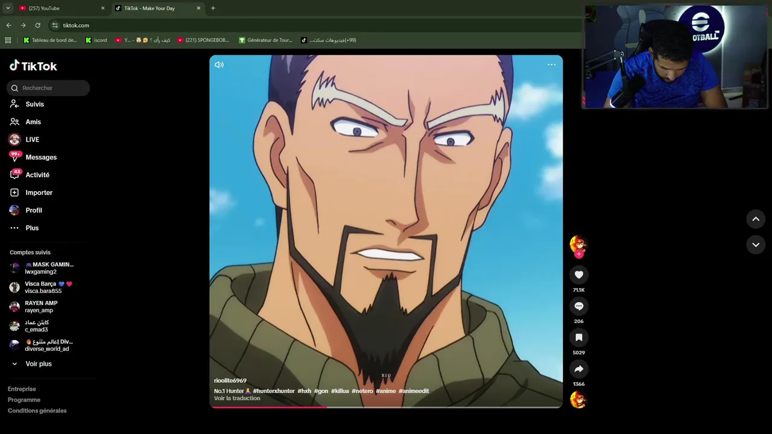Click the #killua hashtag
Screen dimensions: 772x434
coord(340,391)
